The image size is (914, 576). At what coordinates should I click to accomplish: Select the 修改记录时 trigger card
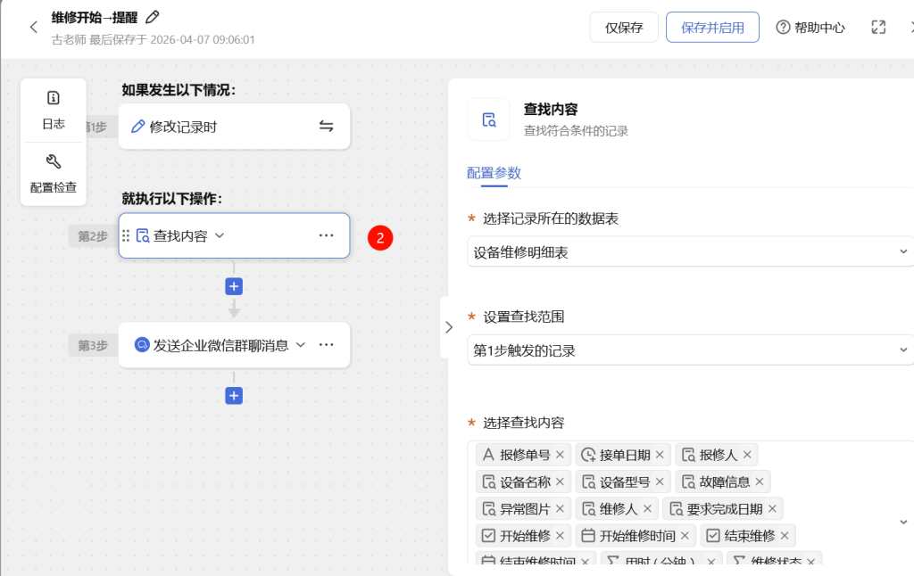[x=234, y=127]
